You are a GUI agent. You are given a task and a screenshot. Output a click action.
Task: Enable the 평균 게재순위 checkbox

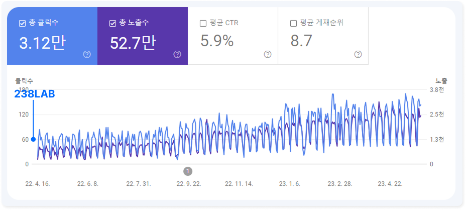click(293, 23)
